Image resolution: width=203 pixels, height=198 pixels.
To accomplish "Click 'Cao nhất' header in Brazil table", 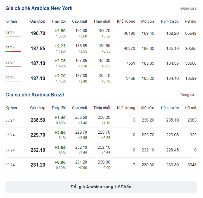I will (x=80, y=108).
